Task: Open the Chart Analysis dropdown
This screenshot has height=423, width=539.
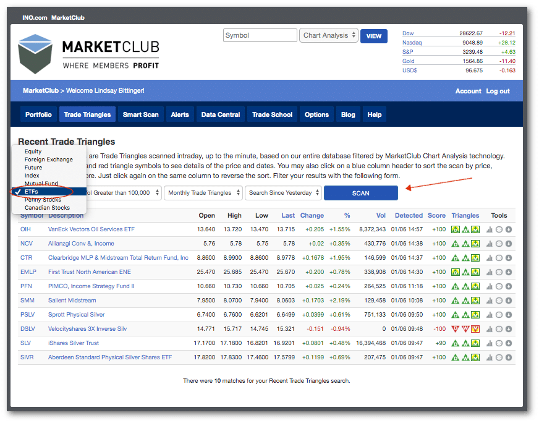Action: coord(329,35)
